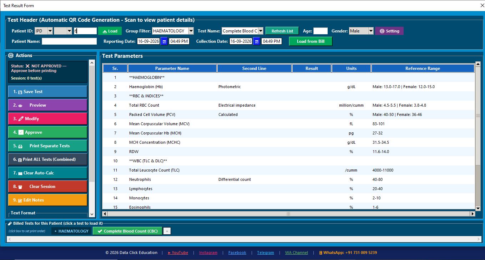Open the Facebook footer link

pyautogui.click(x=237, y=253)
